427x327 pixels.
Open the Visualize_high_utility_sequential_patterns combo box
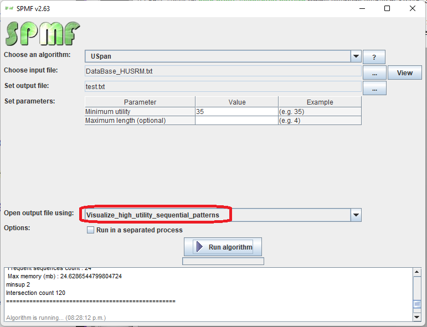coord(216,215)
